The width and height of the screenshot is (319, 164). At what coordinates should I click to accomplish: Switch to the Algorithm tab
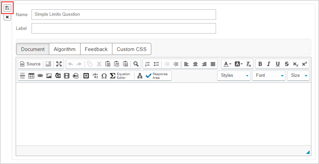pyautogui.click(x=65, y=49)
